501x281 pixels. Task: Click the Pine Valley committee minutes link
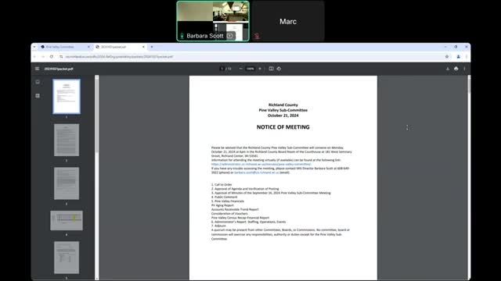point(261,164)
